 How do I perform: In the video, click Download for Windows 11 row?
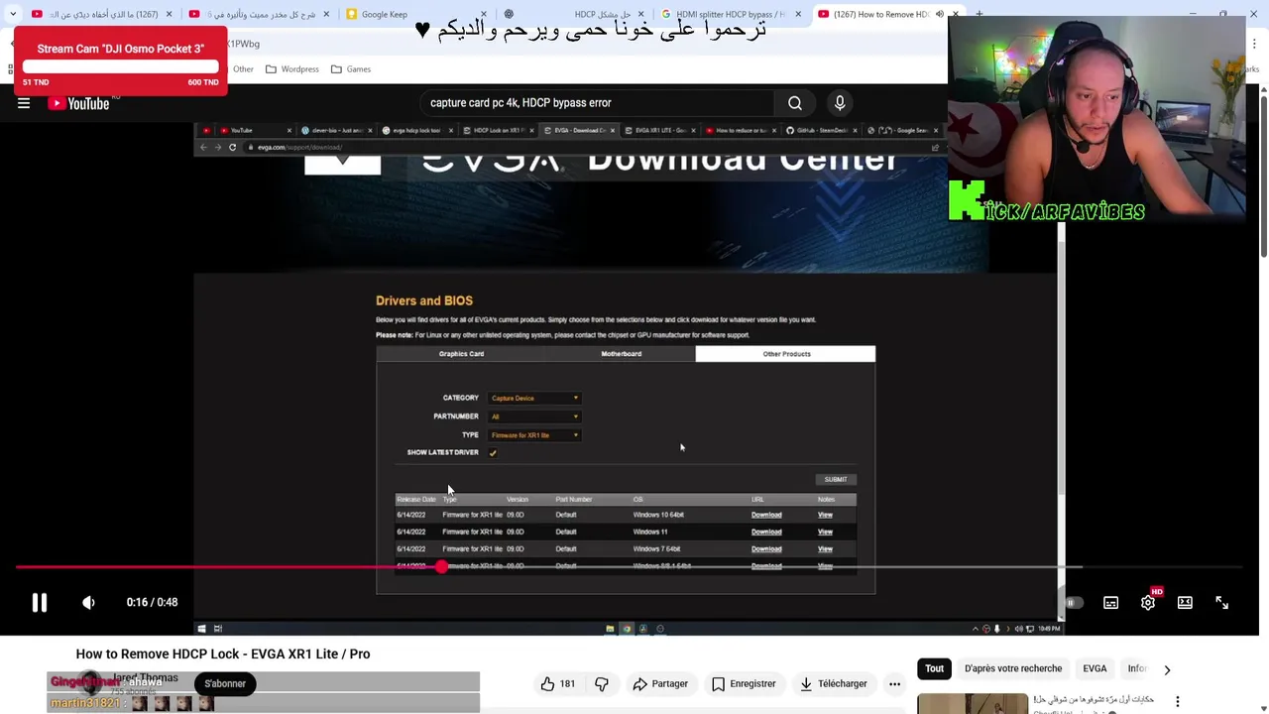pyautogui.click(x=766, y=532)
